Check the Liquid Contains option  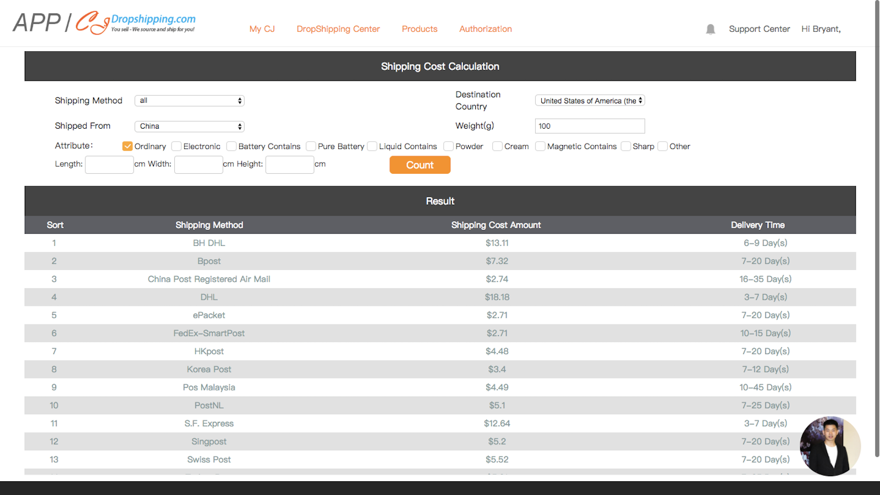[372, 146]
